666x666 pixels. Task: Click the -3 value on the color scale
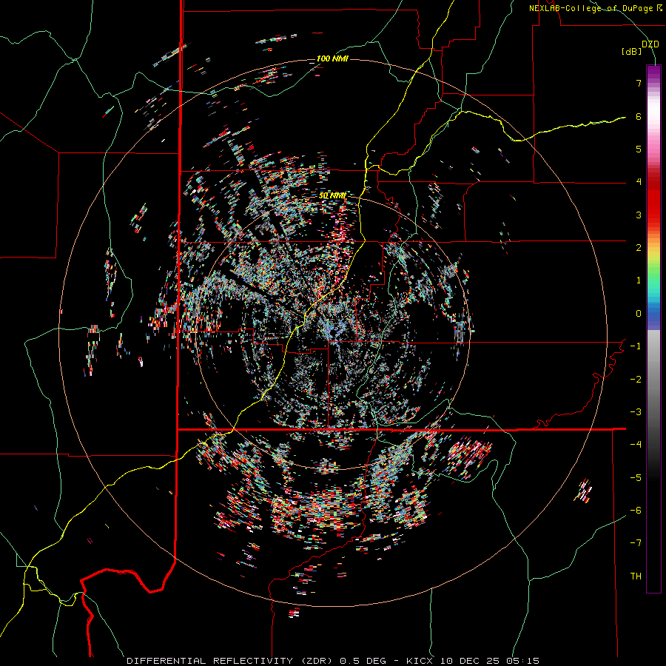[x=636, y=412]
